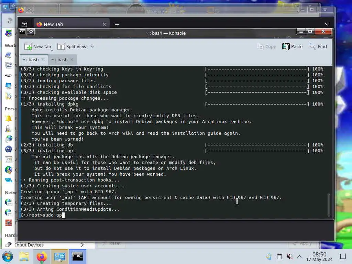Open Find in the Konsole toolbar
This screenshot has height=264, width=352.
318,46
